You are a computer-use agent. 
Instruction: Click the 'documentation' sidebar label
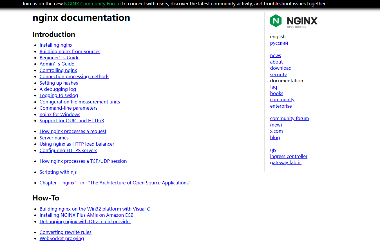pyautogui.click(x=287, y=81)
